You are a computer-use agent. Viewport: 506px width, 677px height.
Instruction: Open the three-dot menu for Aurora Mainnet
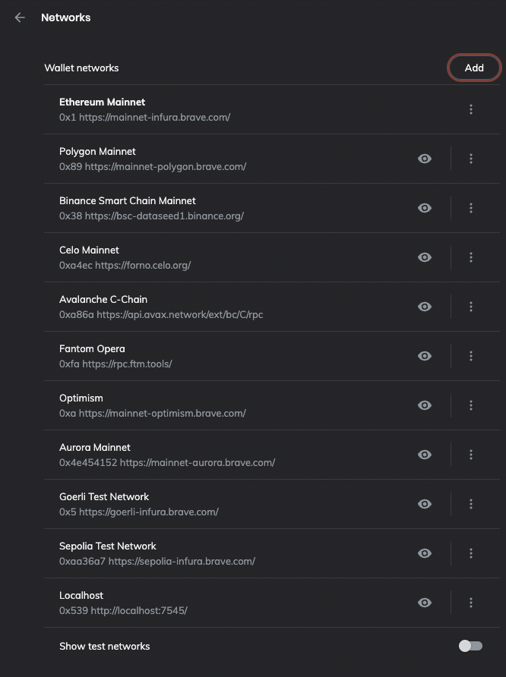471,455
